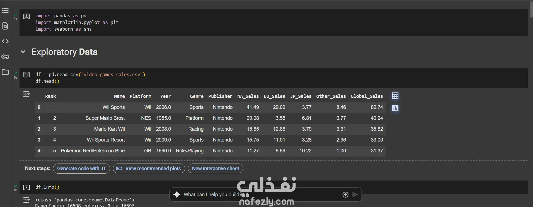Click Generate code with df button

click(81, 169)
